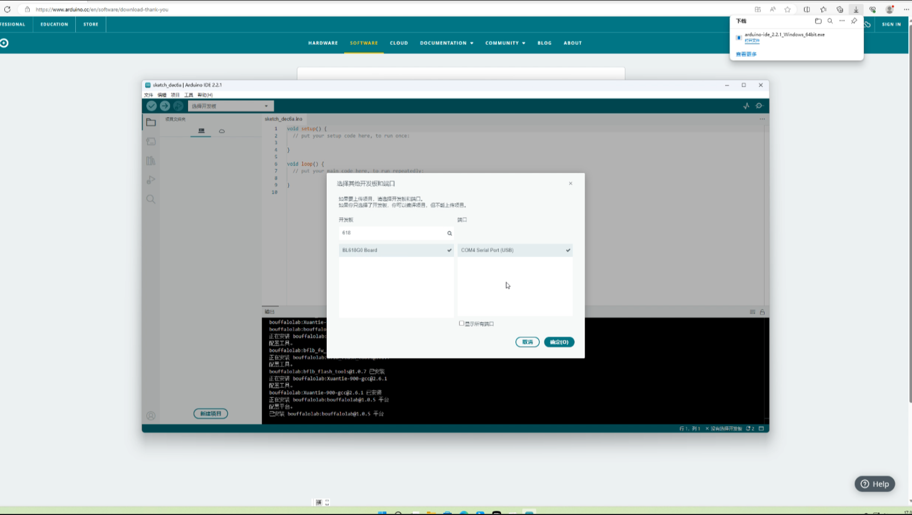Click the Help chat button
Viewport: 912px width, 515px height.
(x=875, y=484)
